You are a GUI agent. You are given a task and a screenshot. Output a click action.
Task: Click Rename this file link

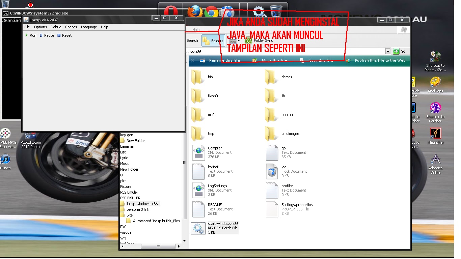[x=220, y=60]
